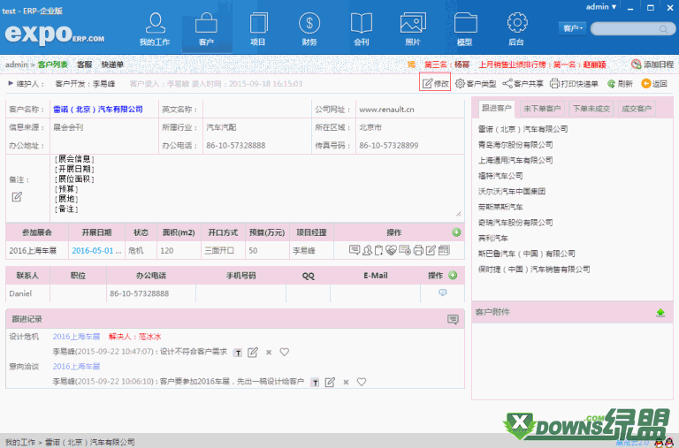This screenshot has height=448, width=679.
Task: Edit the 客户要参加2016车展 follow-up record
Action: tap(330, 383)
